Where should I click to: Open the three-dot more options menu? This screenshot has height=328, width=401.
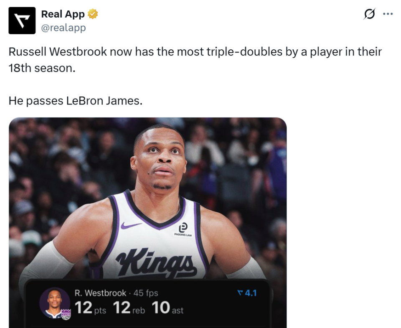click(x=388, y=14)
